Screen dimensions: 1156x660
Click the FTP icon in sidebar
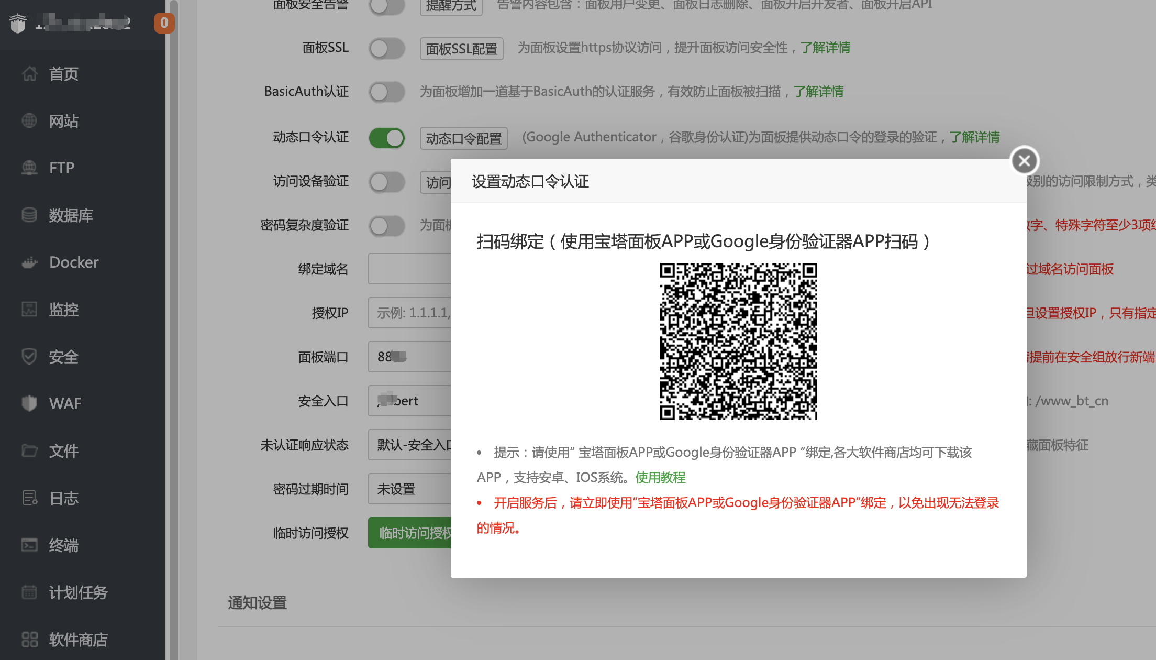(29, 168)
